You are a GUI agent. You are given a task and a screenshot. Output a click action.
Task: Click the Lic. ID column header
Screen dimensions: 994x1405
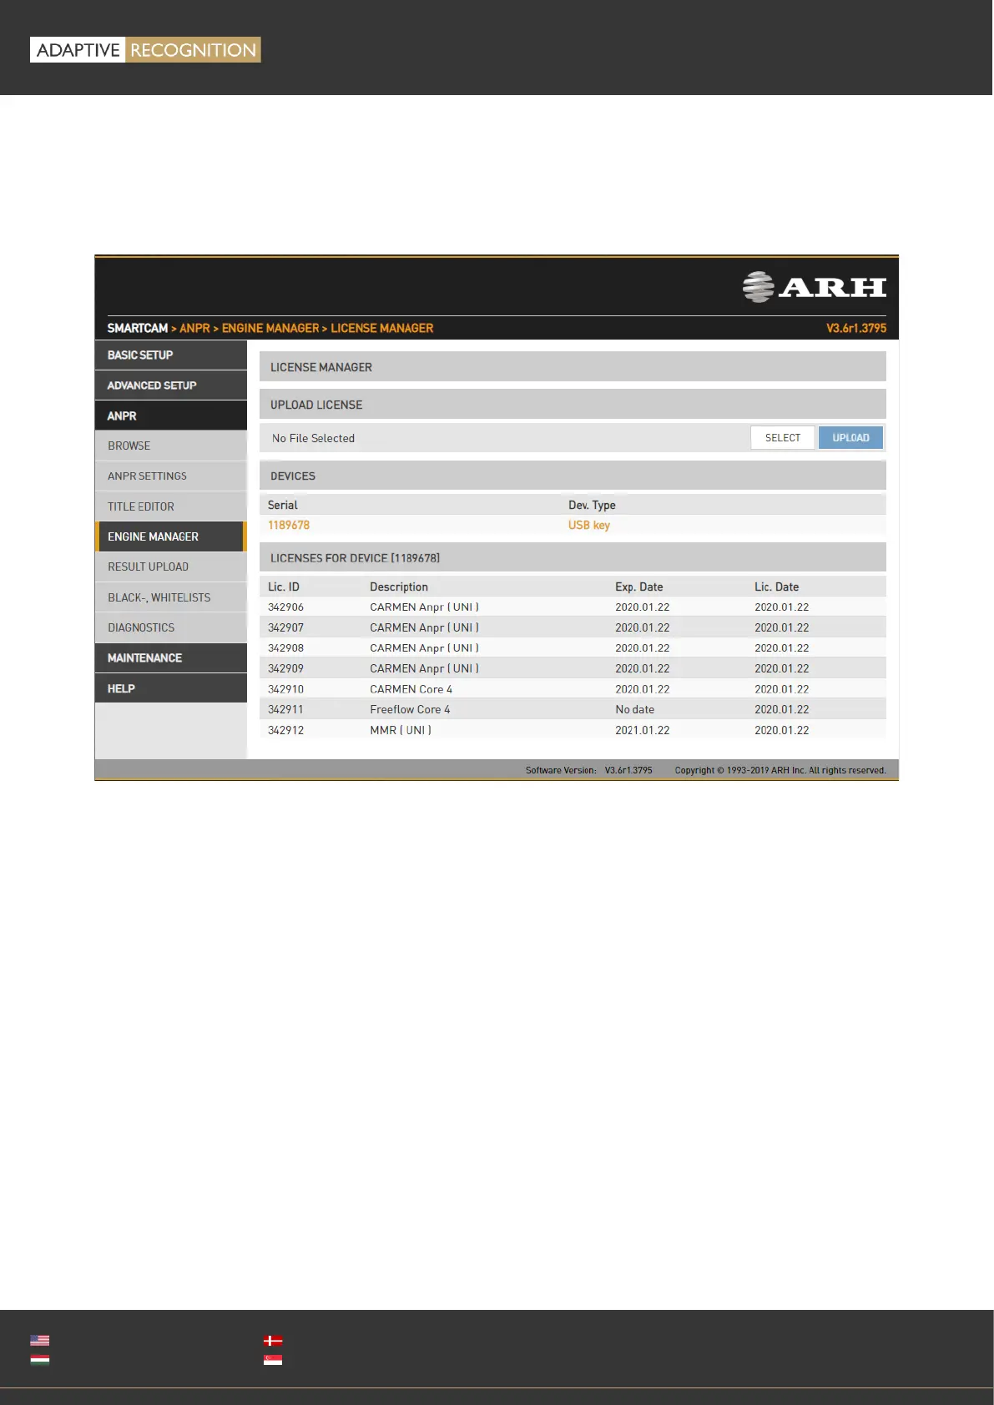284,587
